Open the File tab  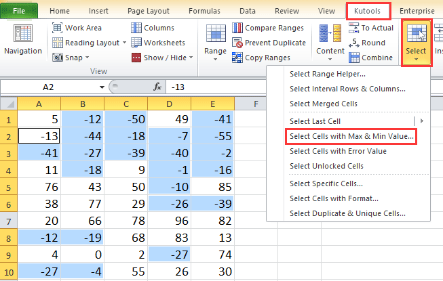tap(19, 11)
